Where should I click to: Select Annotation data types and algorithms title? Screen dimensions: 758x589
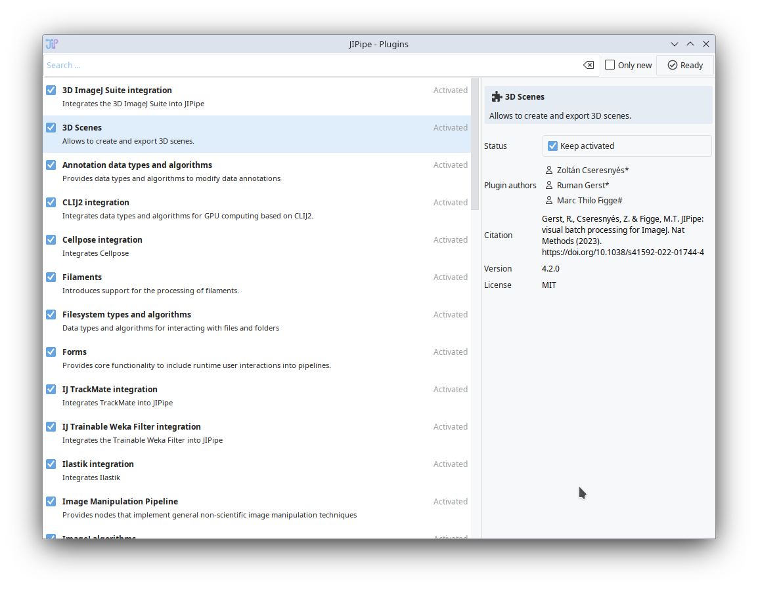click(137, 165)
